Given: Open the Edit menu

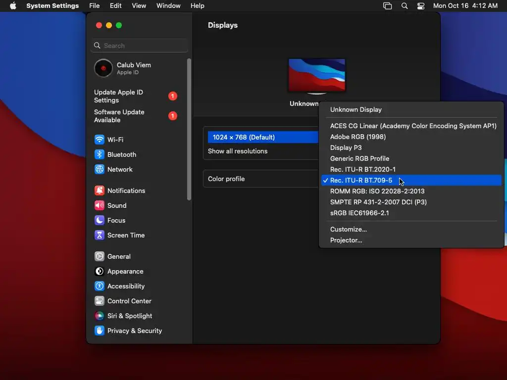Looking at the screenshot, I should point(115,6).
